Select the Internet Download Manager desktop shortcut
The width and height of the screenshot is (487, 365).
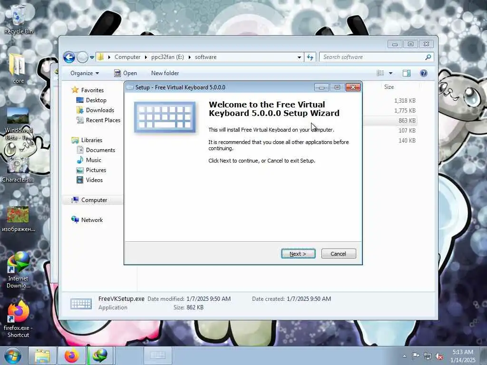(18, 270)
